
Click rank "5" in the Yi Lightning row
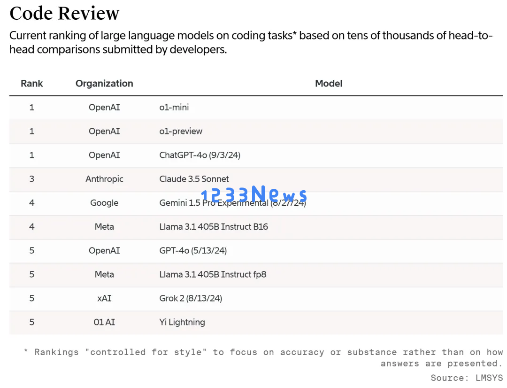coord(32,322)
